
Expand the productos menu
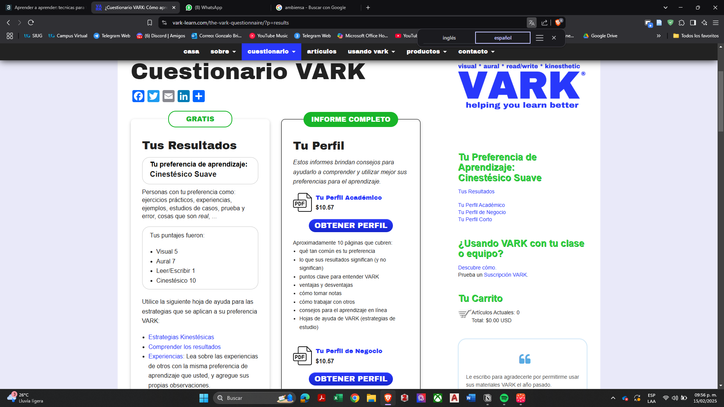[x=426, y=52]
